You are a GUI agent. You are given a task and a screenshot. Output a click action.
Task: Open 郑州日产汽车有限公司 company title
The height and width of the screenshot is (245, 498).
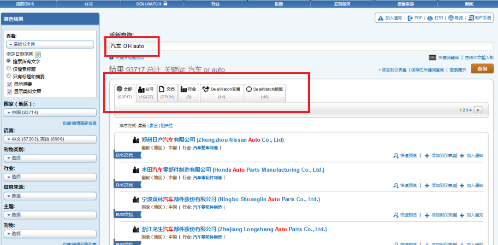click(x=213, y=140)
